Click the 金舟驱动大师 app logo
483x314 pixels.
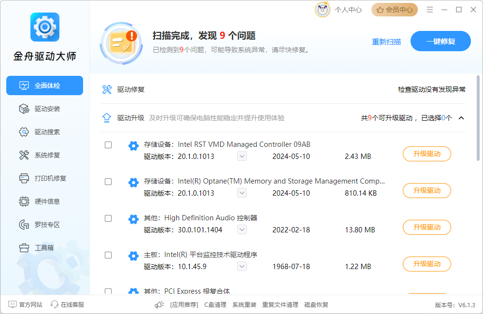click(x=44, y=27)
